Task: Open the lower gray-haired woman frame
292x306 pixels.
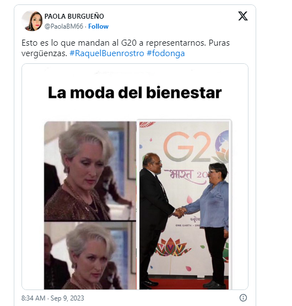Action: pos(90,255)
